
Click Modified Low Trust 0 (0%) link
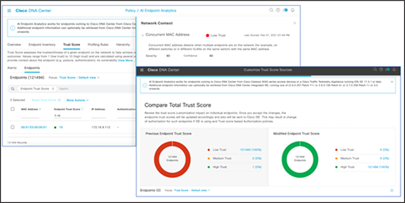(x=385, y=150)
